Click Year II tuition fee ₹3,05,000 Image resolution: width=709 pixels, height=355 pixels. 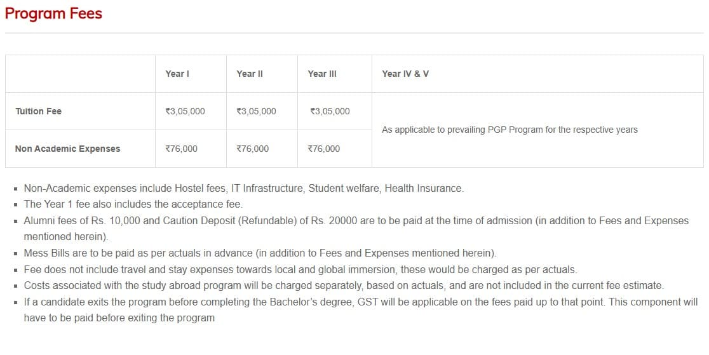point(255,111)
